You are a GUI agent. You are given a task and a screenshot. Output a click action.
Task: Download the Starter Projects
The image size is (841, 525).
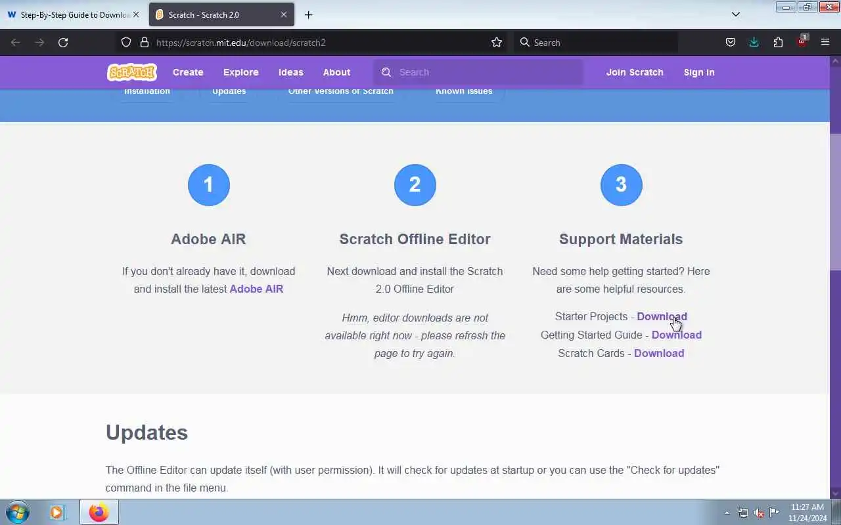point(662,316)
